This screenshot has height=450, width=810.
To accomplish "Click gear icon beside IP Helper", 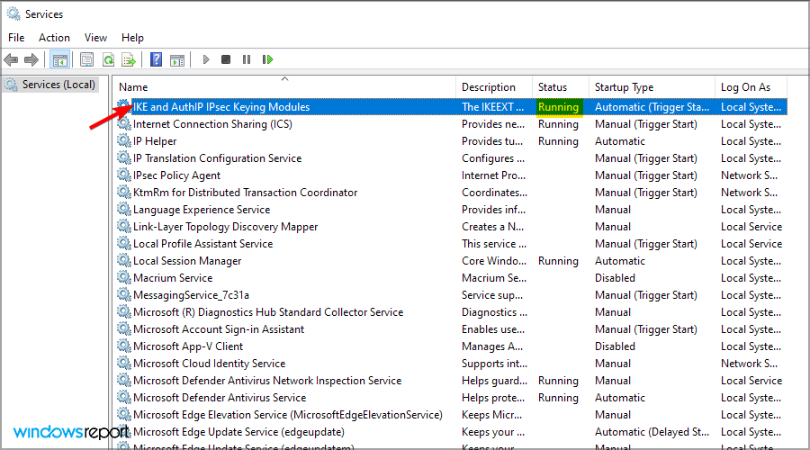I will pyautogui.click(x=124, y=140).
